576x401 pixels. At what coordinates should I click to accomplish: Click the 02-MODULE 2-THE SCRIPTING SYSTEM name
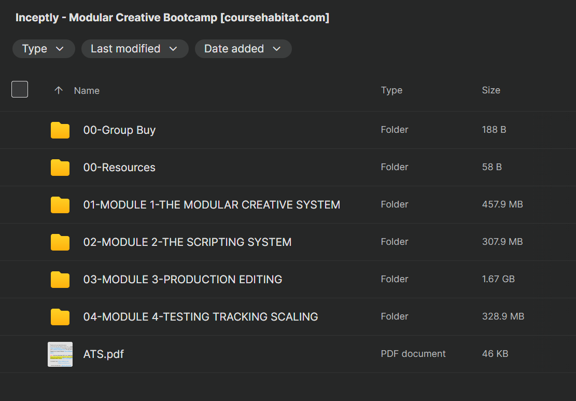click(x=187, y=242)
